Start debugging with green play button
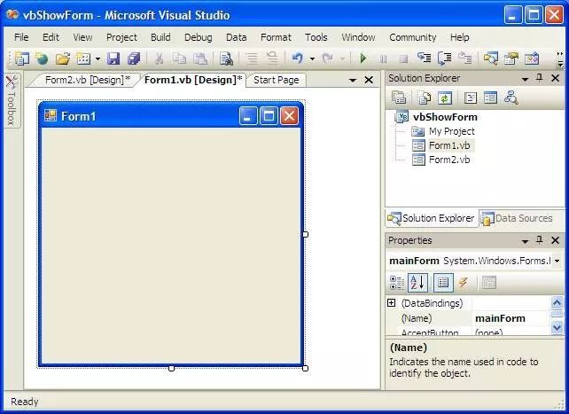 tap(362, 59)
